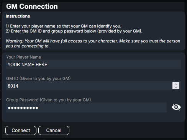Increase GM ID with the up arrow
The image size is (187, 140).
[176, 84]
